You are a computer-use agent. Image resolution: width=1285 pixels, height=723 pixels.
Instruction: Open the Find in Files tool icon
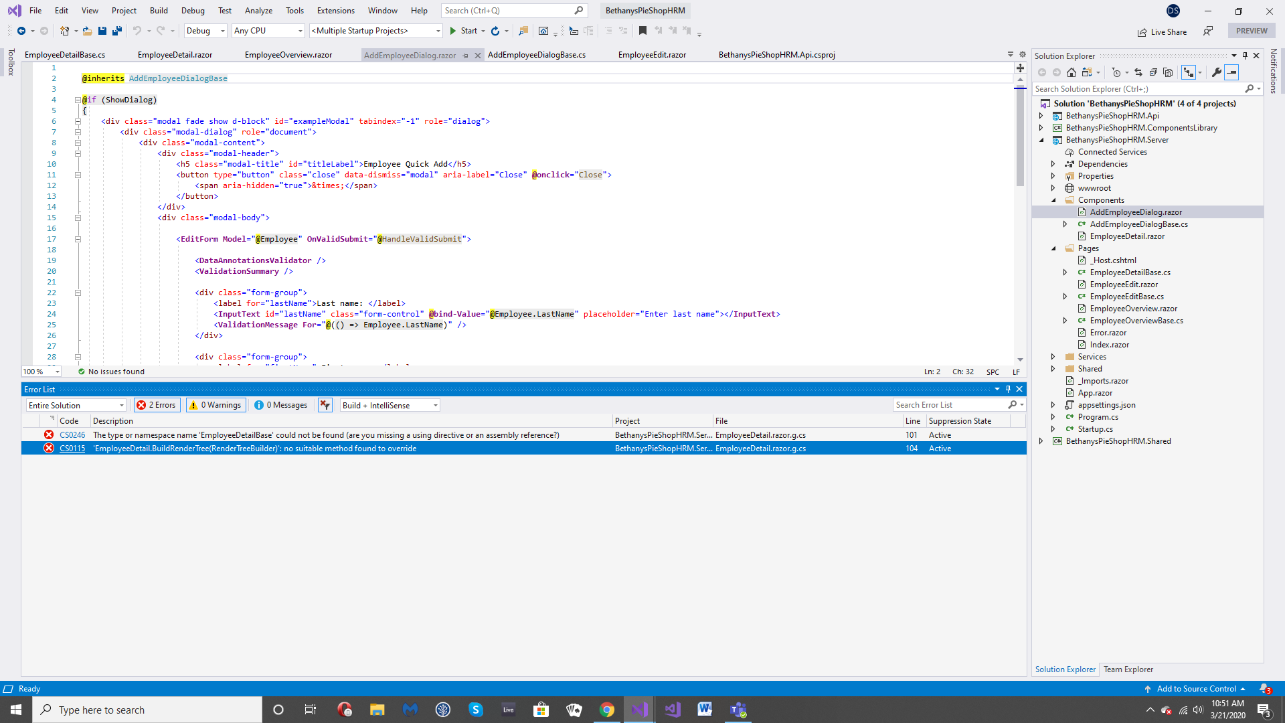[x=523, y=31]
